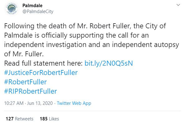
Task: Click the Palmdale display name
Action: click(x=32, y=6)
